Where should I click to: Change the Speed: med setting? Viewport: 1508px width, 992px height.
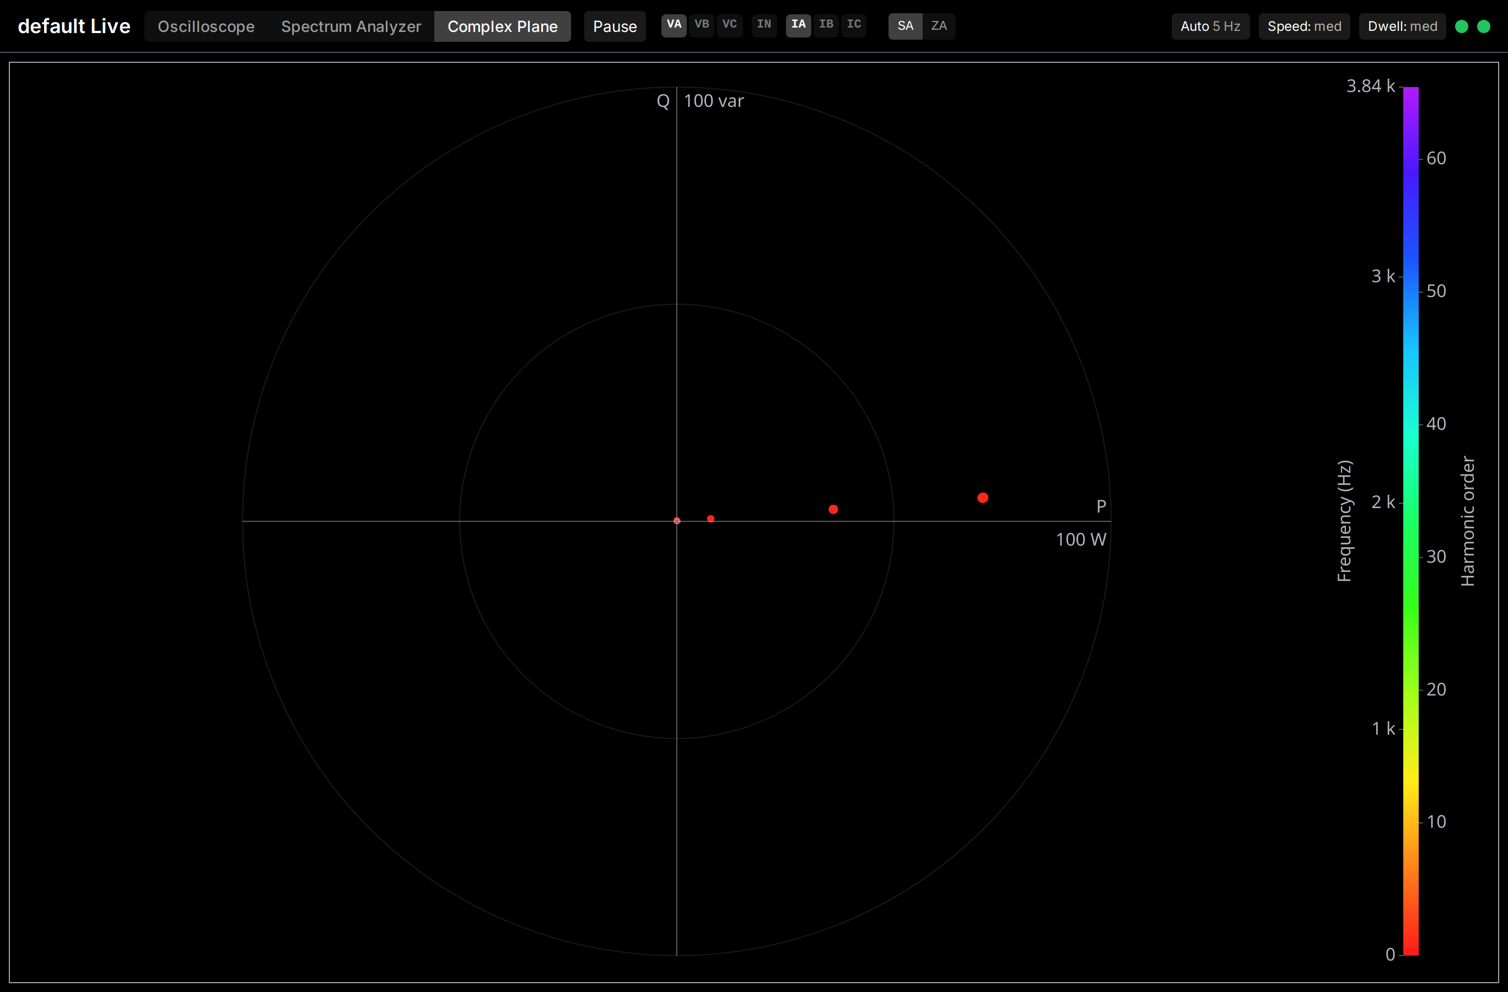(x=1305, y=26)
